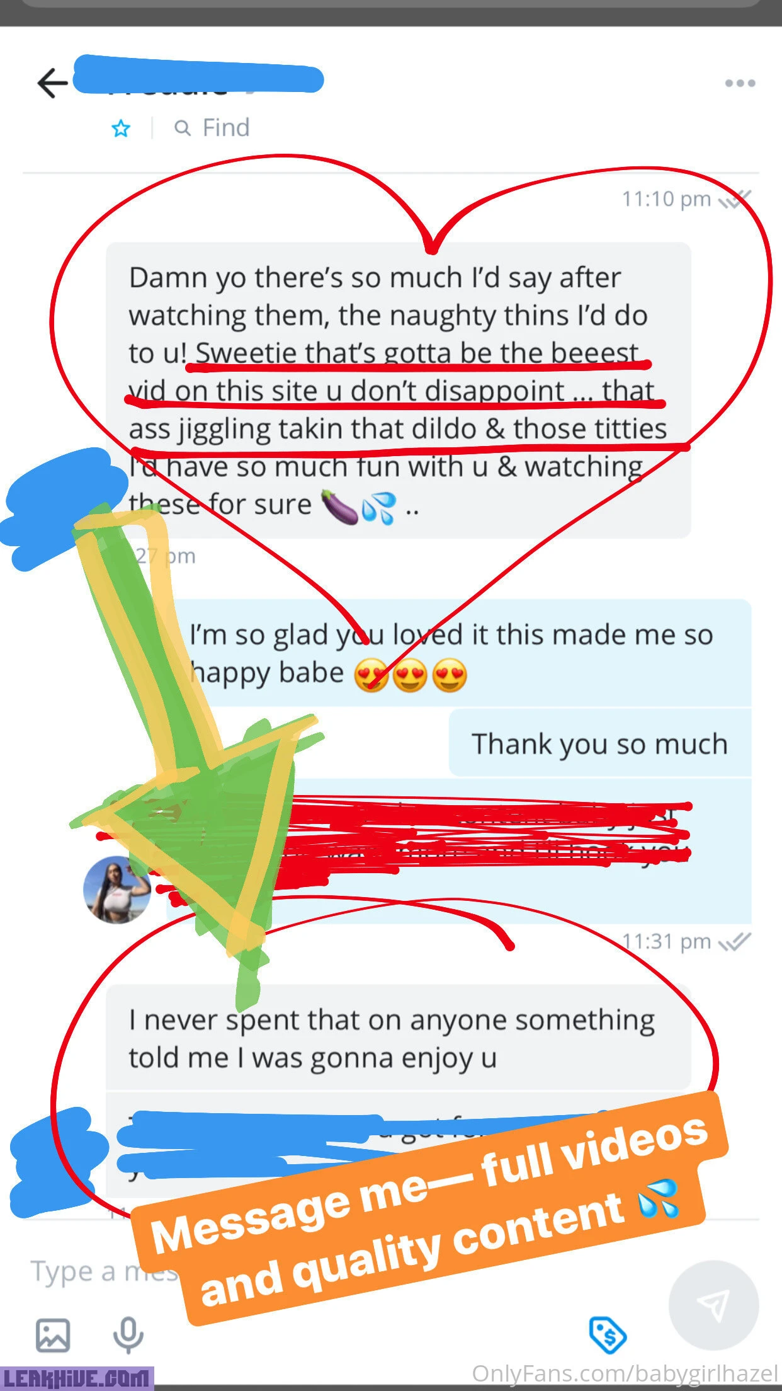Click the Find search field

click(212, 128)
